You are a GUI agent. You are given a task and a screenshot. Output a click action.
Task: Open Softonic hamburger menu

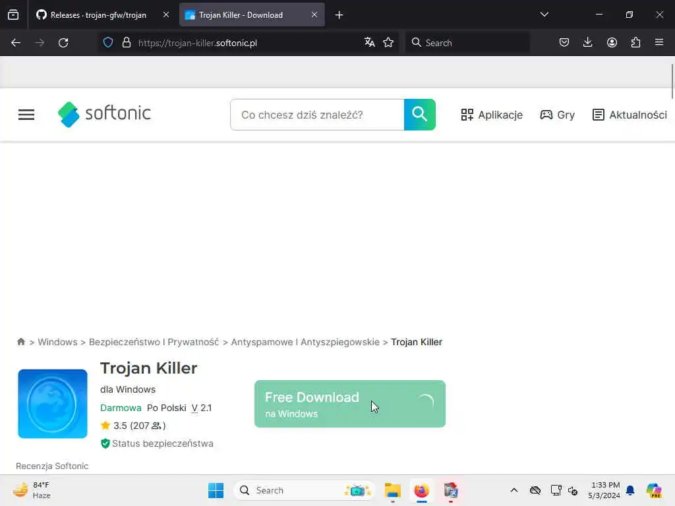pyautogui.click(x=26, y=115)
